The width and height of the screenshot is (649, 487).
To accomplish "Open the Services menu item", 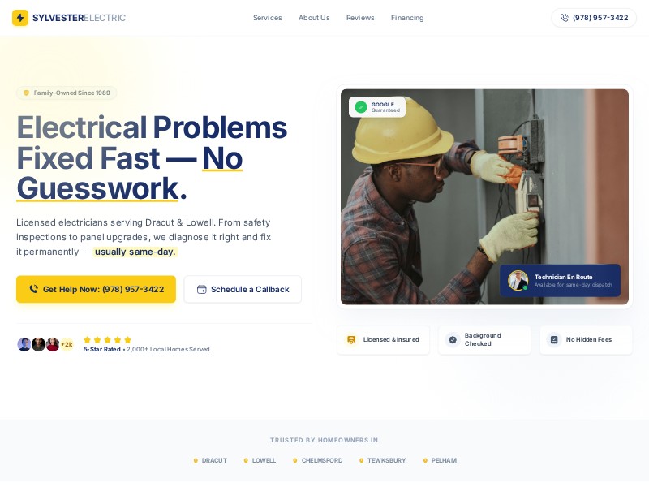I will [x=268, y=18].
